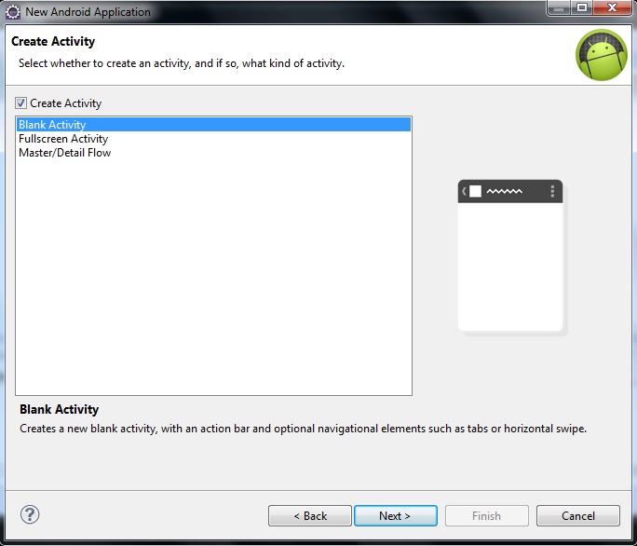Select Fullscreen Activity in the list
The width and height of the screenshot is (637, 546).
213,139
